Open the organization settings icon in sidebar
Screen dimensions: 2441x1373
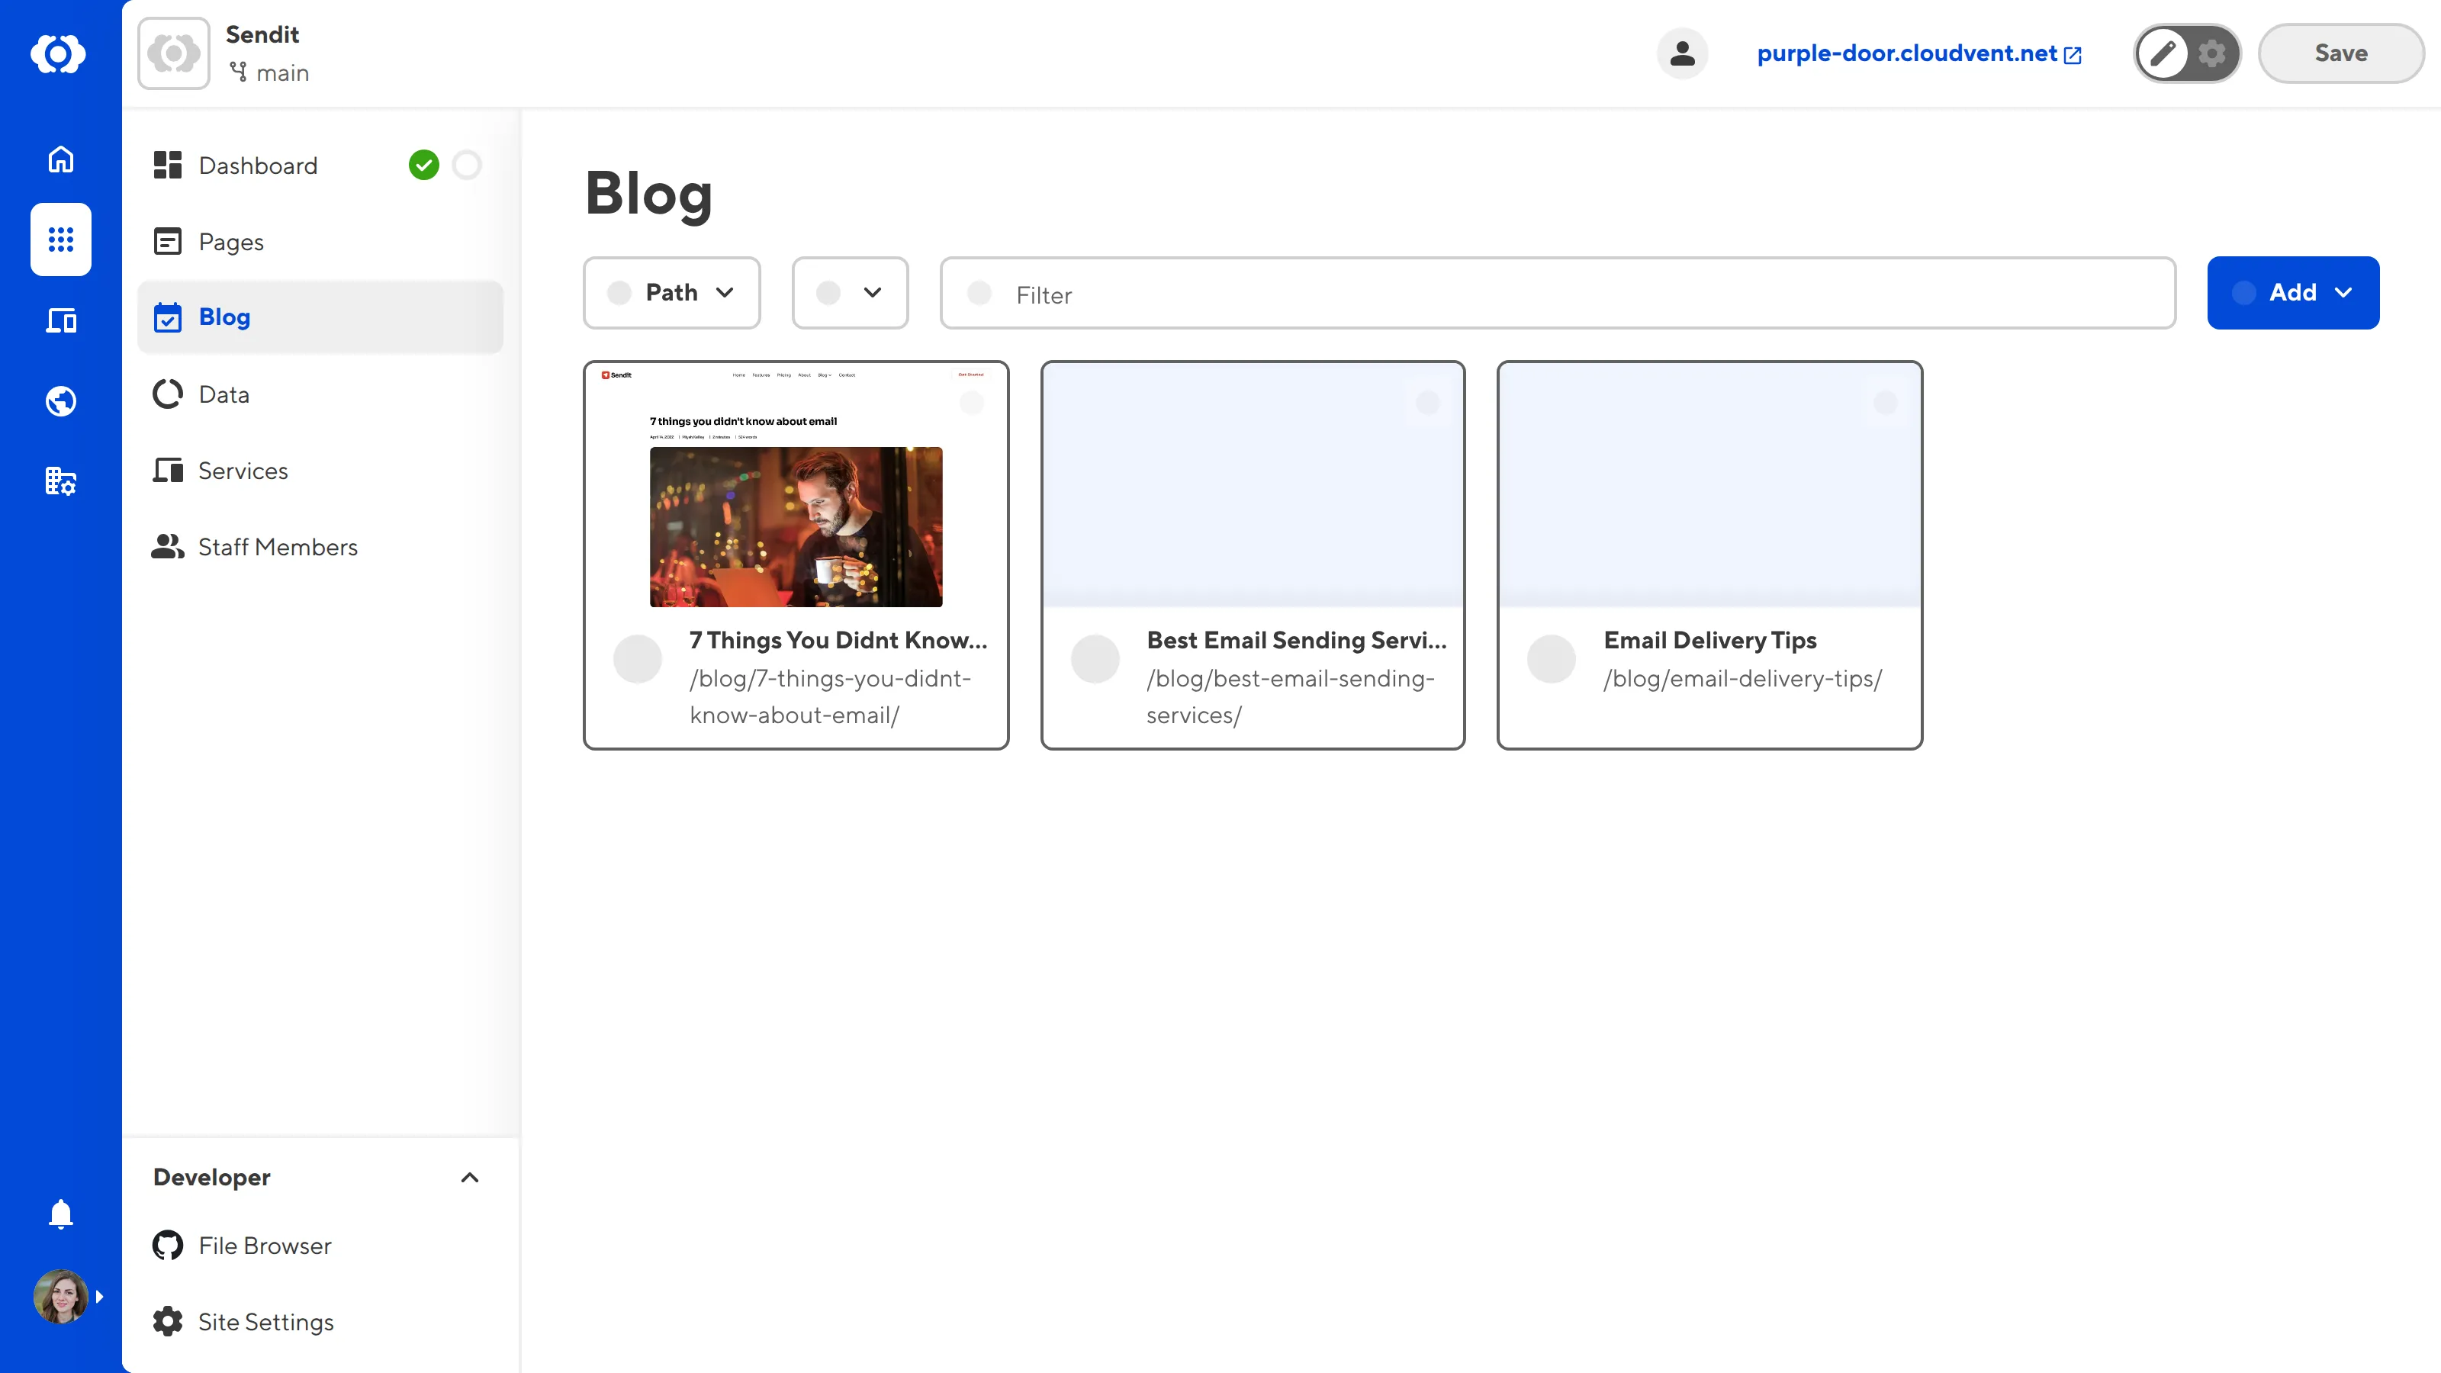59,481
